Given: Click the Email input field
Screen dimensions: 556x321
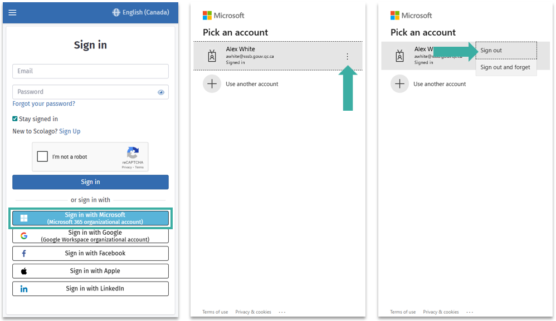Looking at the screenshot, I should coord(90,71).
